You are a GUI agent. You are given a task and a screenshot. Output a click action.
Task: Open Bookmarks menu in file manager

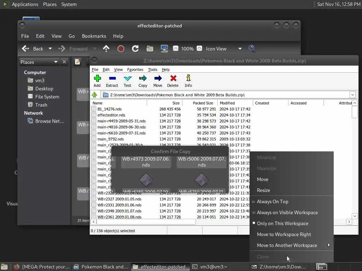point(94,36)
